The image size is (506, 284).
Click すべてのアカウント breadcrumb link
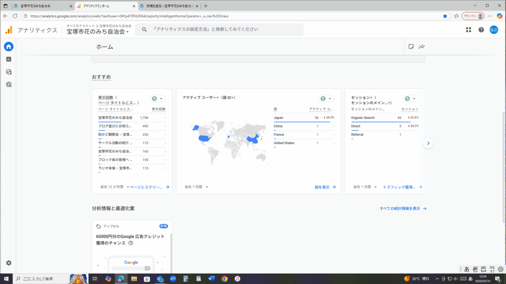81,26
